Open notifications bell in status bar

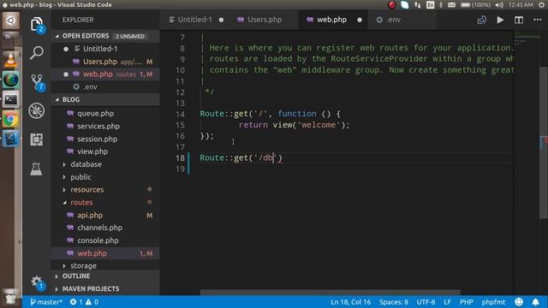[535, 302]
